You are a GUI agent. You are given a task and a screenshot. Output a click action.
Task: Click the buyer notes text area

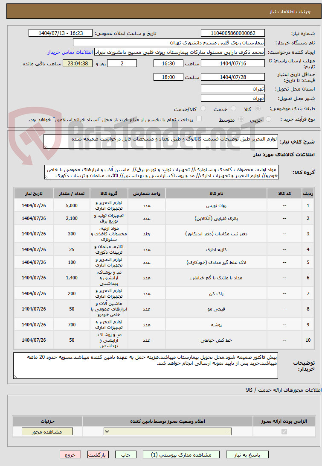(146, 366)
